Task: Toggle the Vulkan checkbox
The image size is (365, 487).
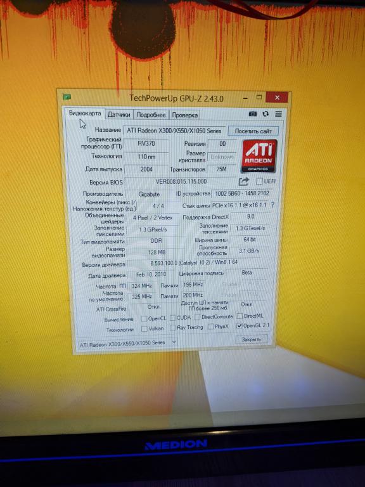Action: coord(144,328)
